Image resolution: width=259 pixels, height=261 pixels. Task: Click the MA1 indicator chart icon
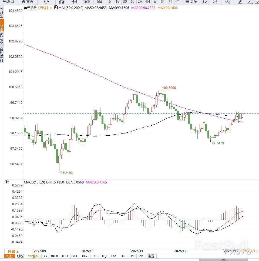coord(56,8)
